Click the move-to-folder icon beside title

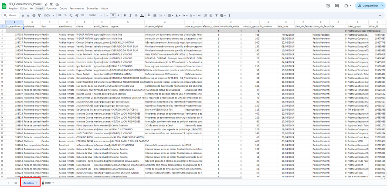51,4
